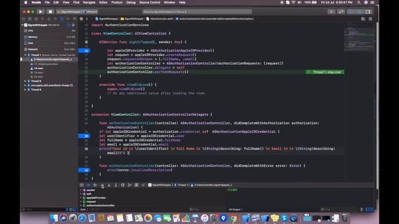This screenshot has height=224, width=399.
Task: Clear the console with trash icon
Action: 362,210
